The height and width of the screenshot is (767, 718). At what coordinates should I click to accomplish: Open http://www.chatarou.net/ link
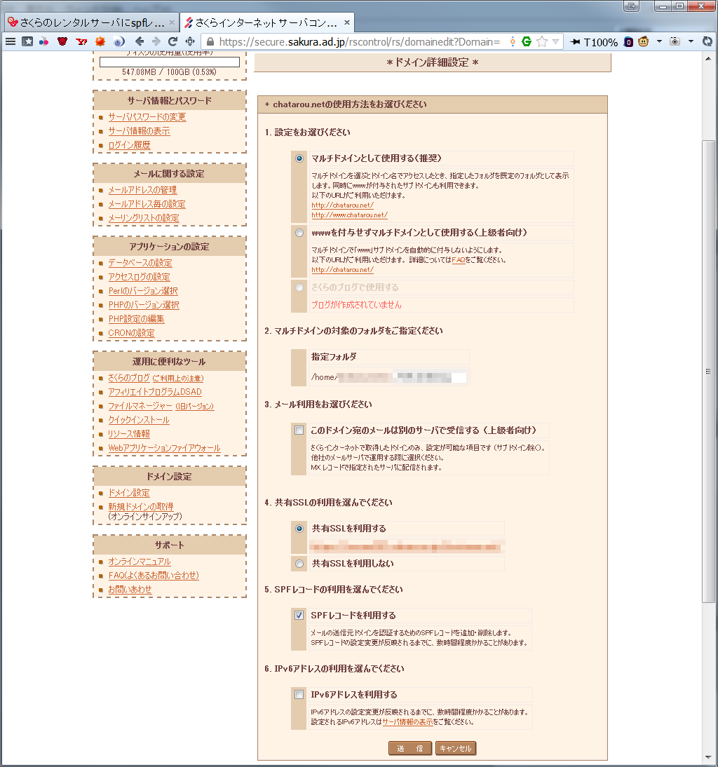tap(350, 215)
